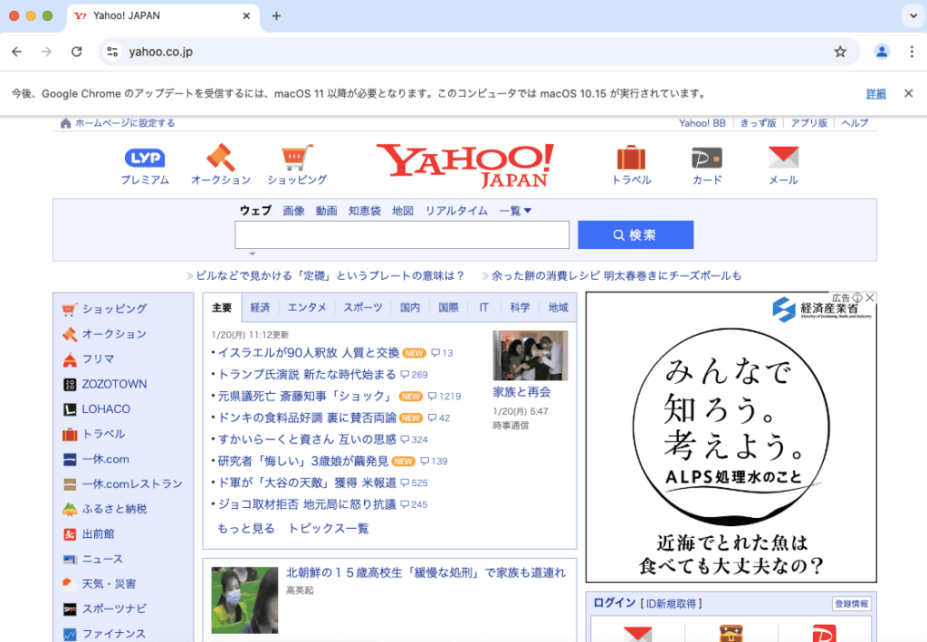
Task: Switch to the 国際 news tab
Action: point(448,307)
